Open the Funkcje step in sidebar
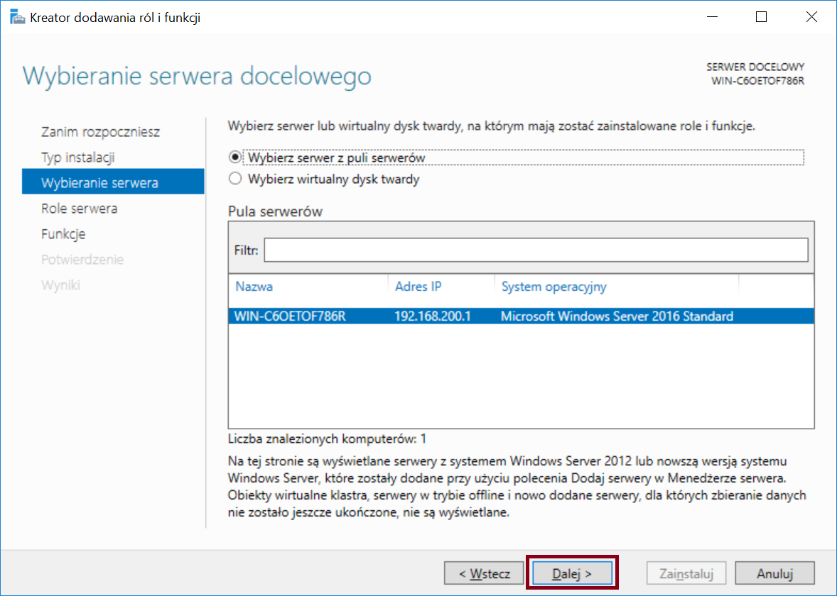 click(x=63, y=234)
